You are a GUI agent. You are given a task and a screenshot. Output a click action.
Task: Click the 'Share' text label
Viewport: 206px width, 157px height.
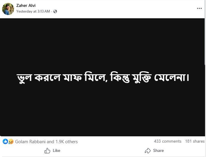click(158, 150)
